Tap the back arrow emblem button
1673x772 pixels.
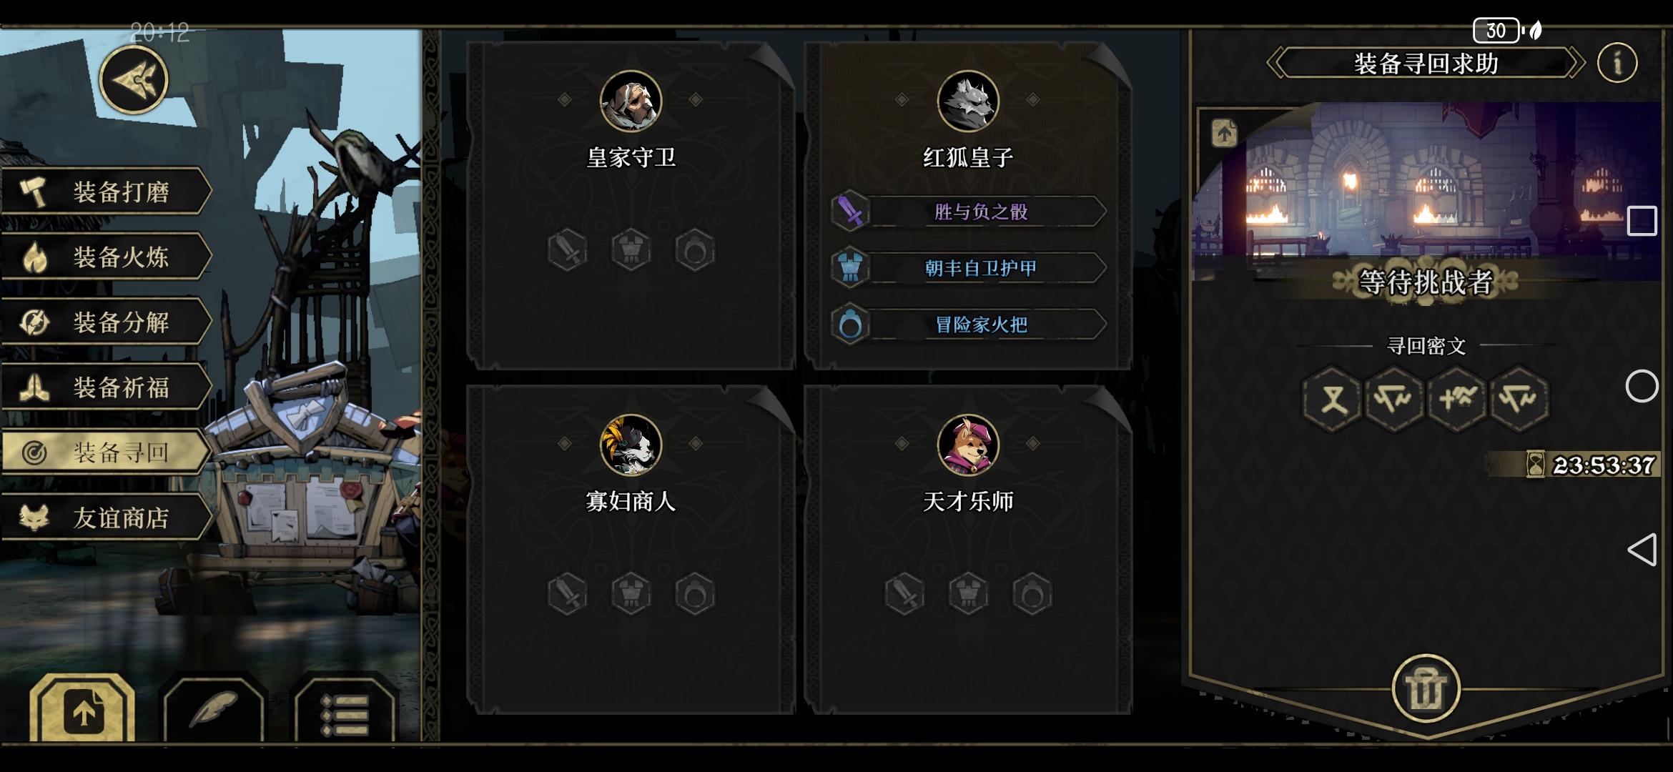pyautogui.click(x=134, y=80)
